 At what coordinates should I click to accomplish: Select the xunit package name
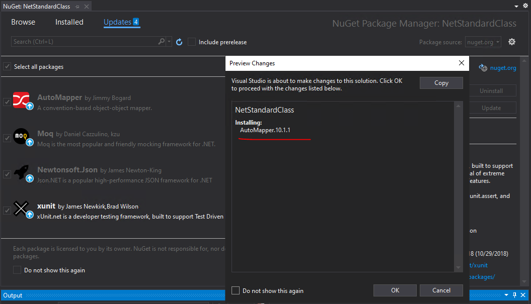(46, 206)
